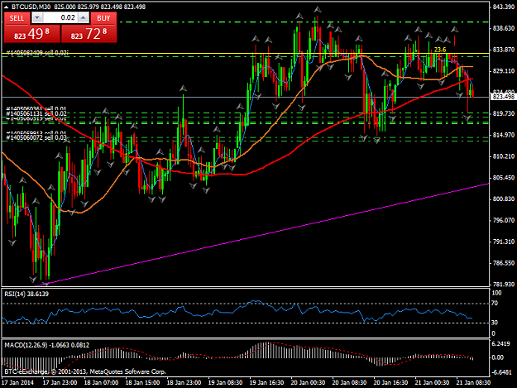Click time axis label 17 Jan 23:00
The width and height of the screenshot is (517, 388).
60,382
